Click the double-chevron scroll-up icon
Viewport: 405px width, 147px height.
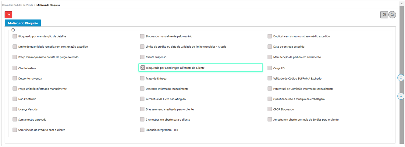(401, 78)
